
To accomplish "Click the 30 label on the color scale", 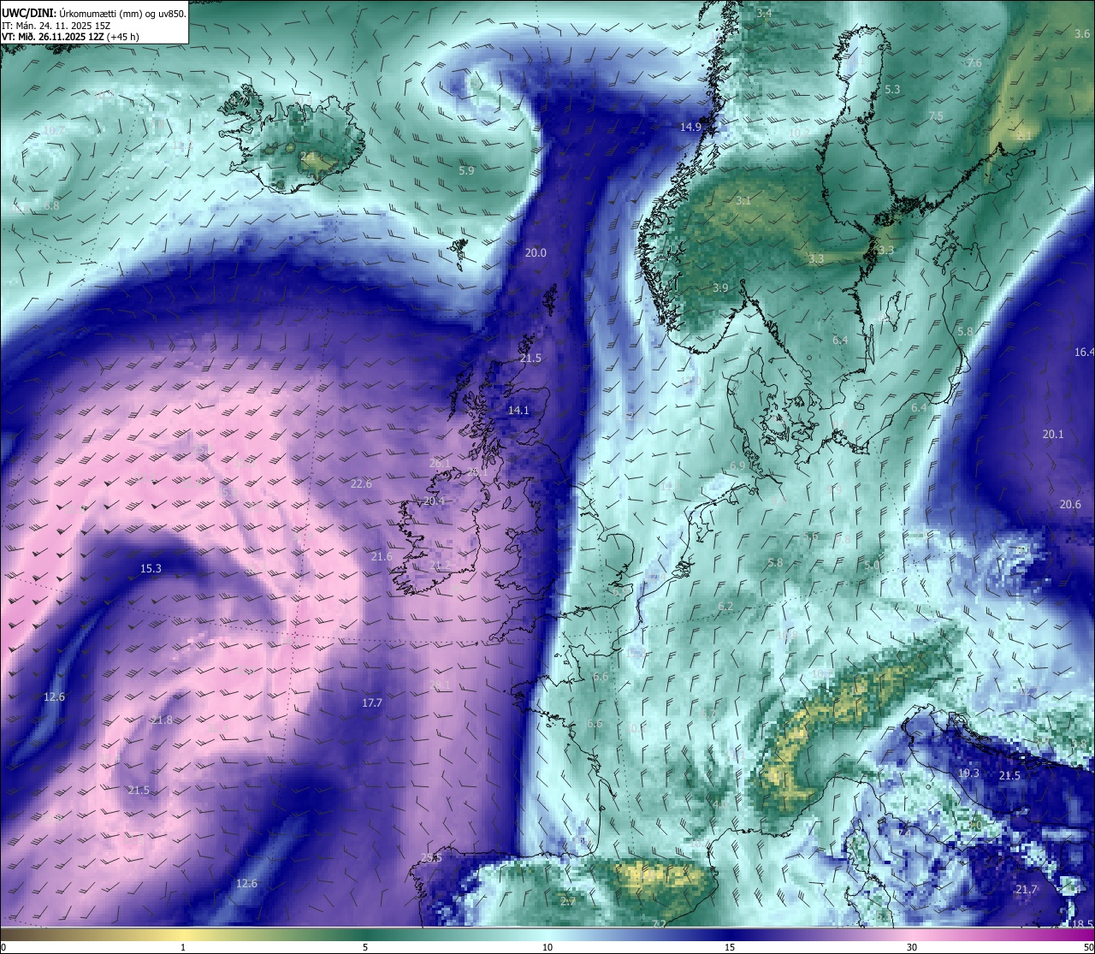I will (x=912, y=946).
